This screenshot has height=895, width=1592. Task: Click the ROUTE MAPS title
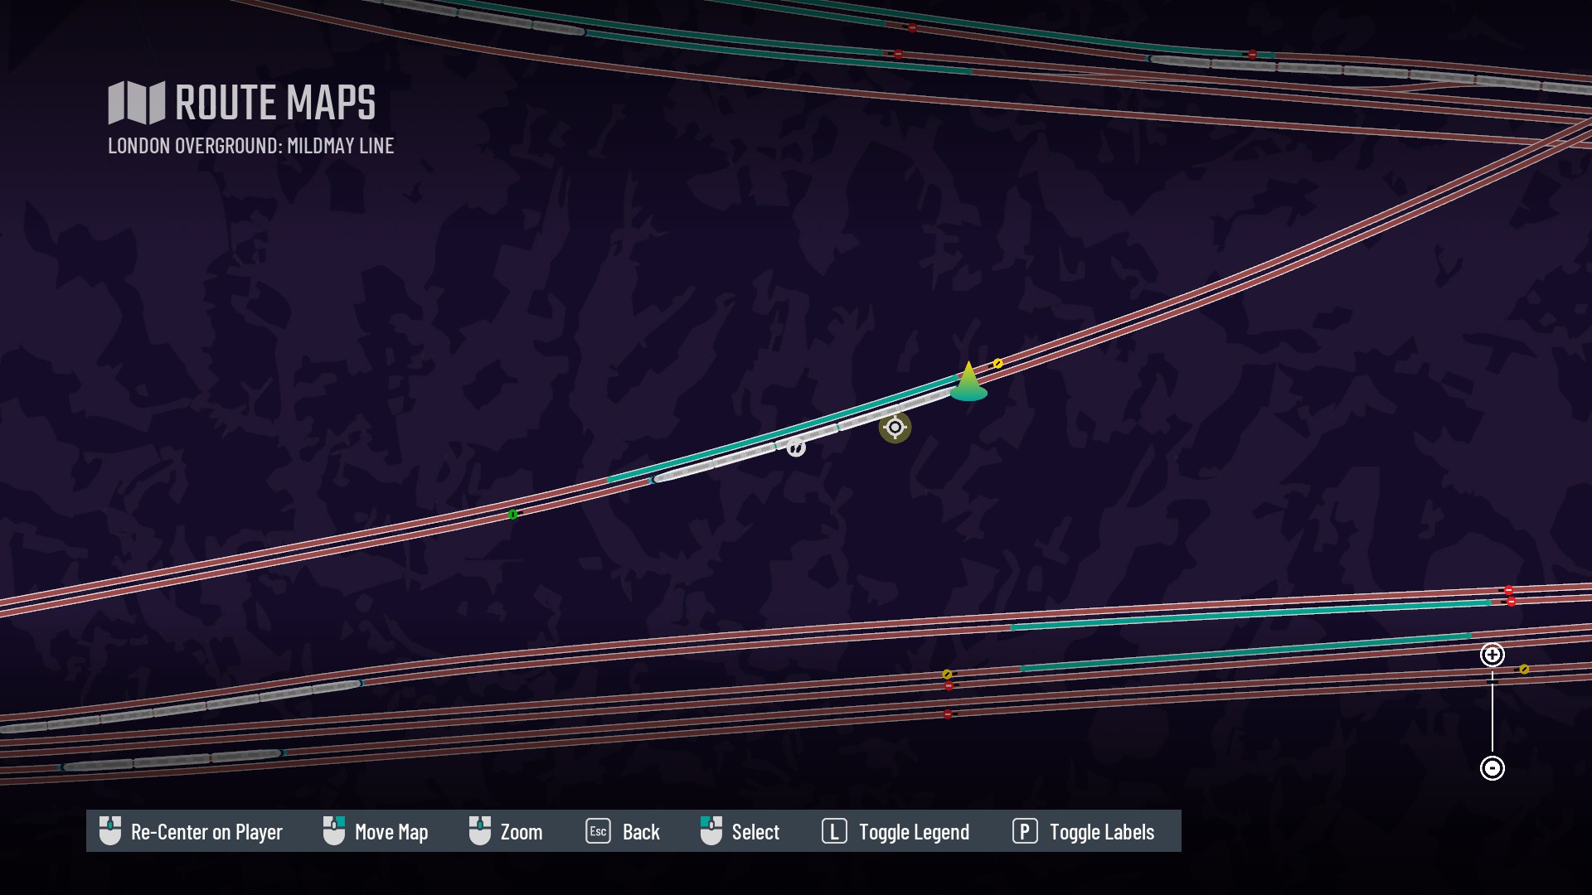pyautogui.click(x=275, y=103)
